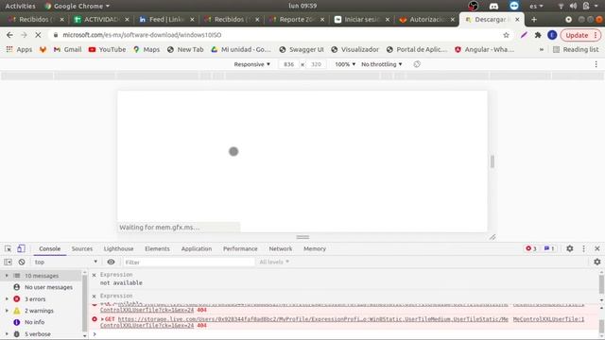Open the Swagger UI bookmark

[302, 49]
